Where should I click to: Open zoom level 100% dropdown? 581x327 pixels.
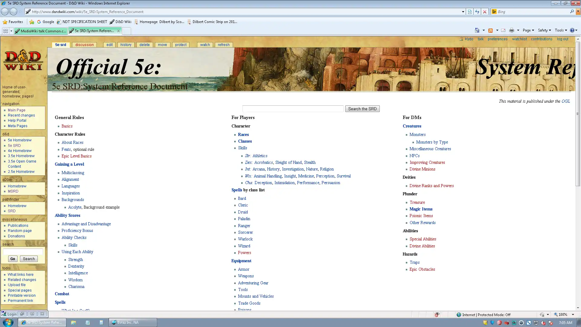pyautogui.click(x=573, y=315)
